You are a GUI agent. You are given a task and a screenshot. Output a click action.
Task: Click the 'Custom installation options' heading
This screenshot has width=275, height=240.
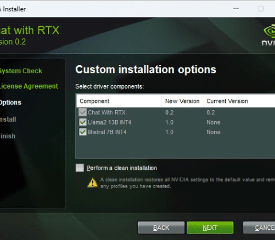tap(146, 70)
